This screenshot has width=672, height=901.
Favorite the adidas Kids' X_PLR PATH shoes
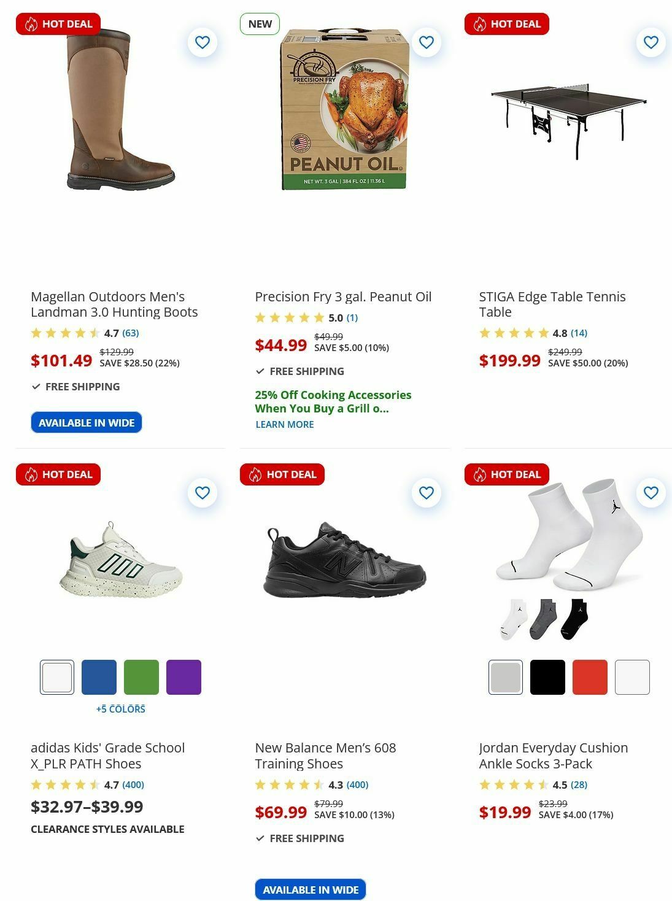pyautogui.click(x=202, y=492)
